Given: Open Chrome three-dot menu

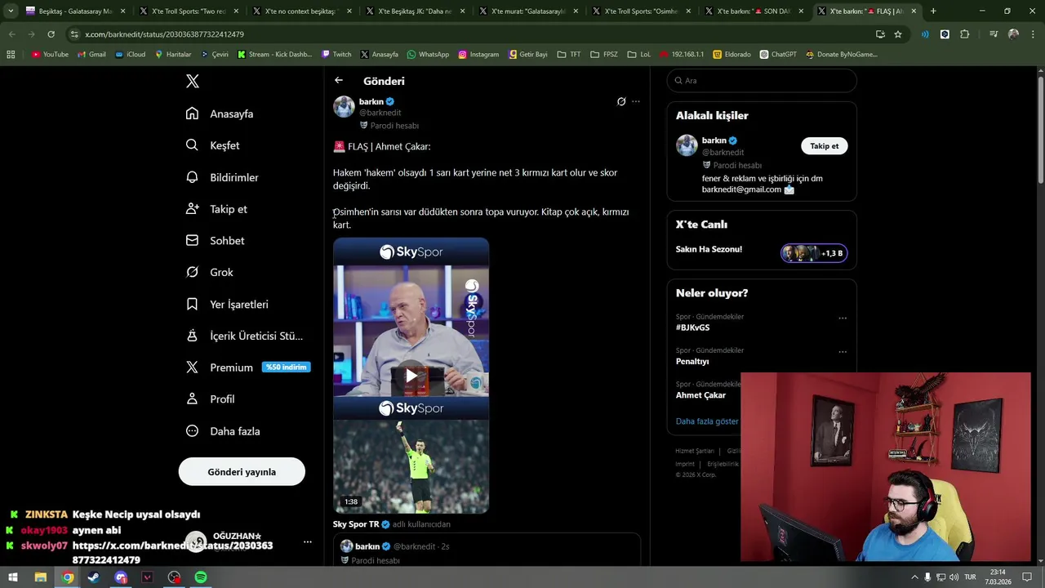Looking at the screenshot, I should 1032,34.
